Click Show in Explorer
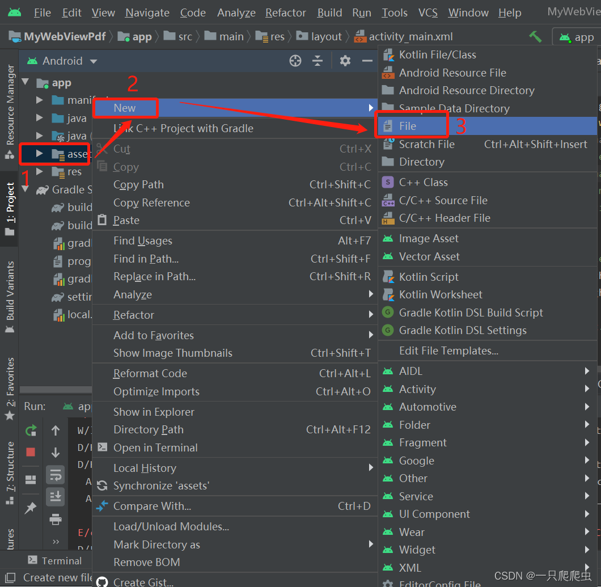This screenshot has height=587, width=601. tap(235, 412)
